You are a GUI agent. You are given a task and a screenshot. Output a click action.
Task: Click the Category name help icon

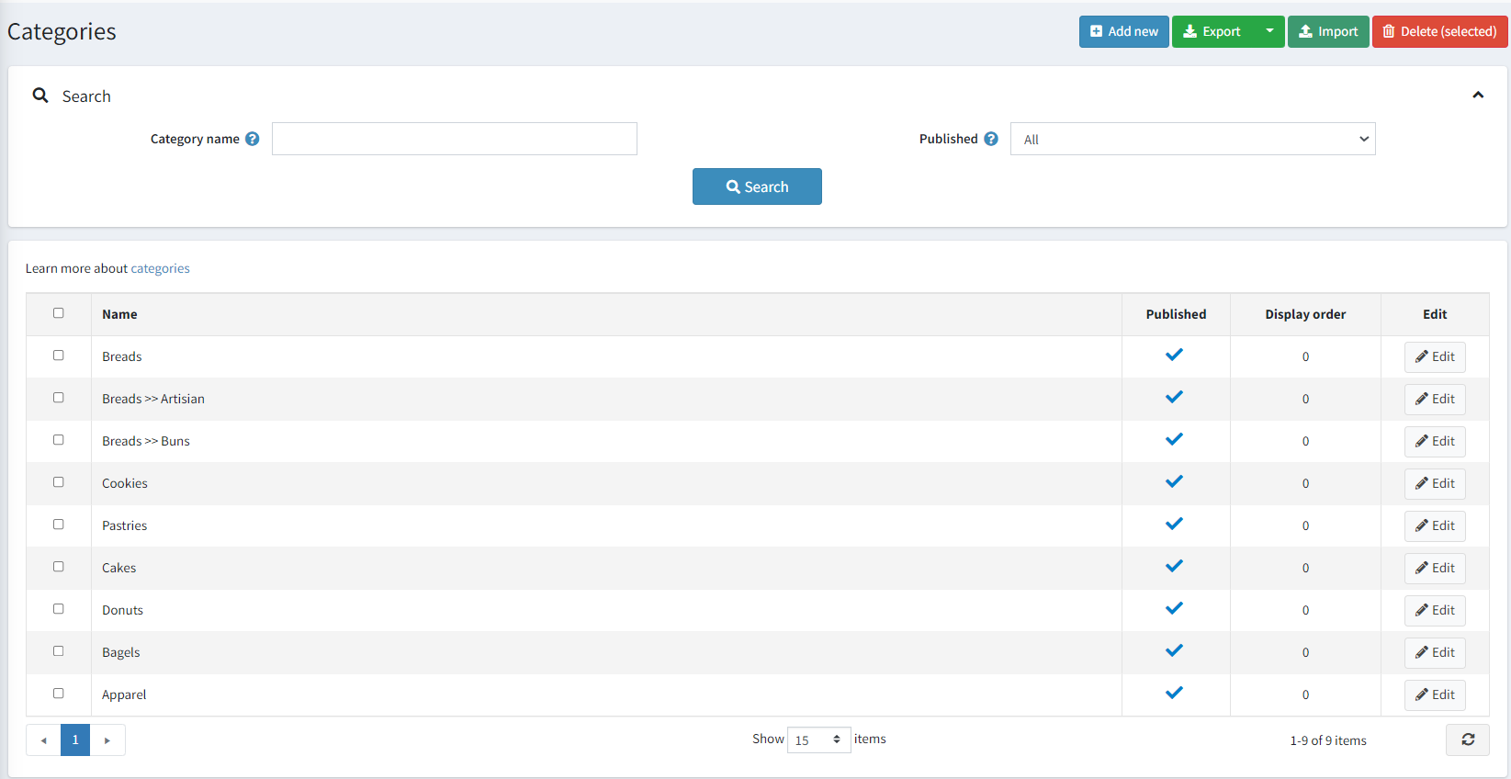pos(253,139)
